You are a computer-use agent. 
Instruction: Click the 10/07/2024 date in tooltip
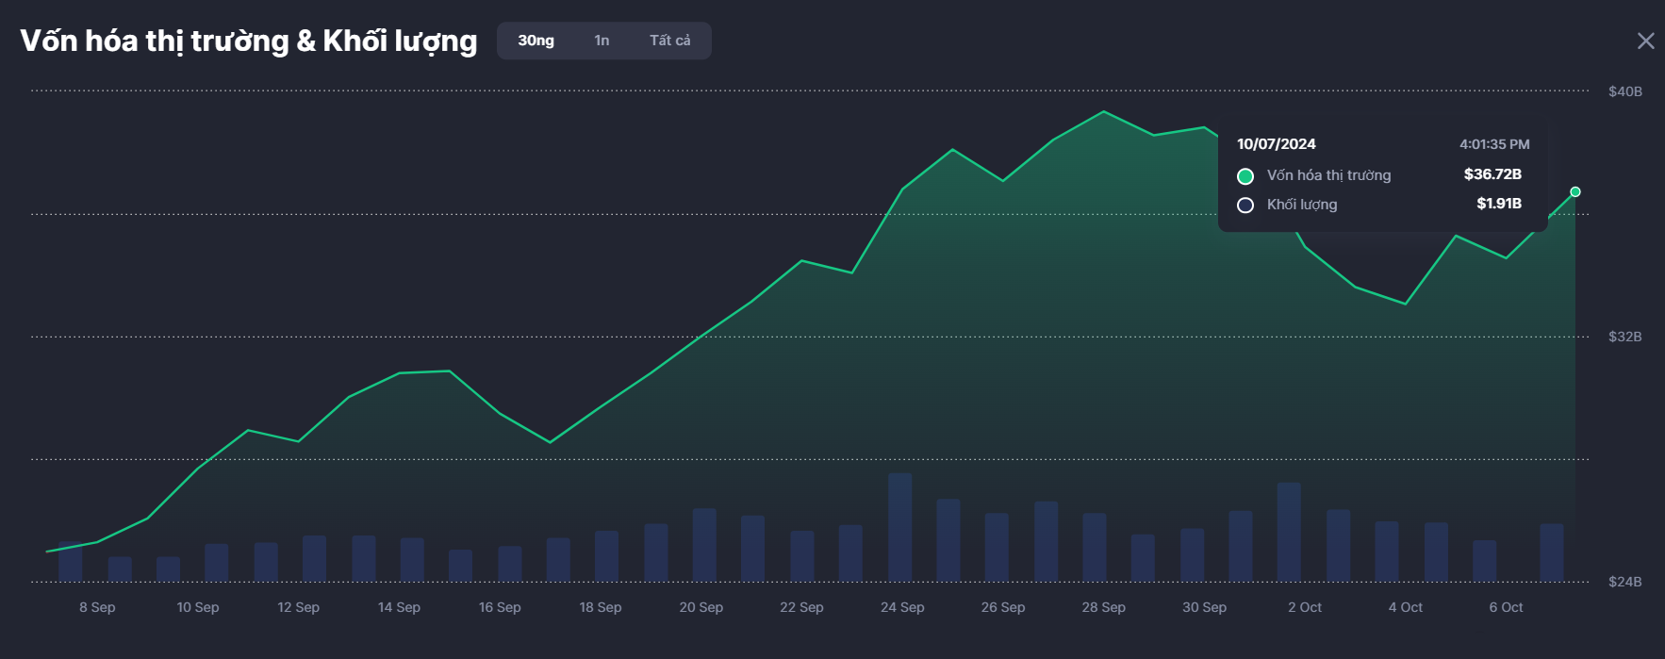[1276, 144]
